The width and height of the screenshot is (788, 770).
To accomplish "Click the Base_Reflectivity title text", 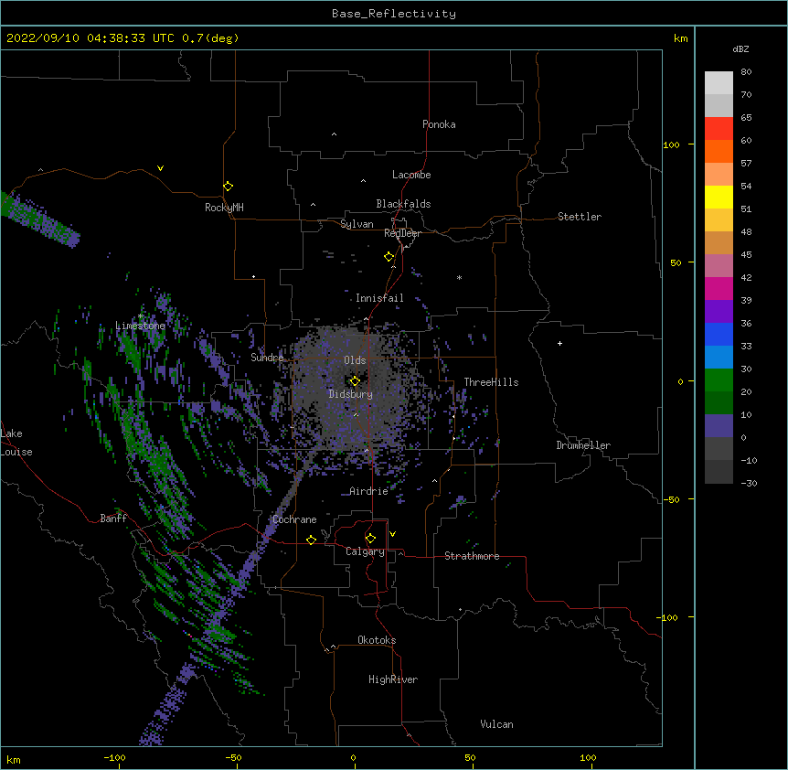I will 394,14.
